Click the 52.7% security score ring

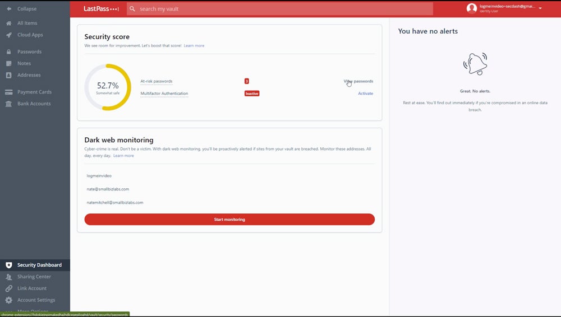click(108, 87)
